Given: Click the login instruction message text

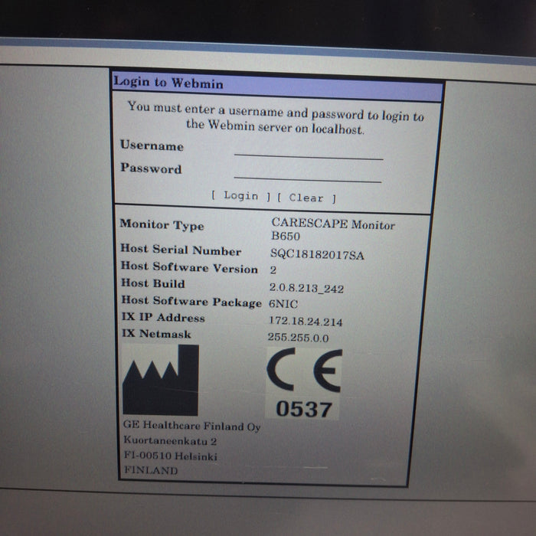Looking at the screenshot, I should pos(275,118).
